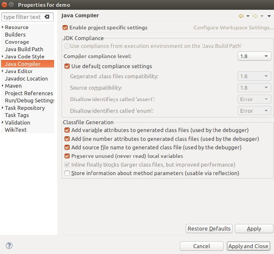Uncheck Use default compliance settings
The height and width of the screenshot is (254, 274).
point(67,66)
